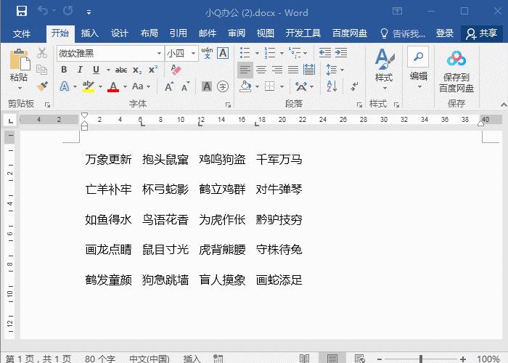
Task: Open the 文件 File menu
Action: (22, 33)
